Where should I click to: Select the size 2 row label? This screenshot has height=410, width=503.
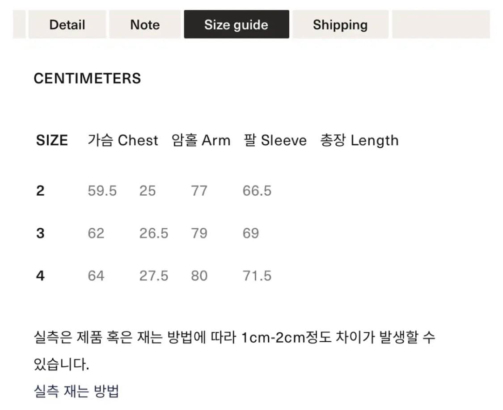click(40, 191)
